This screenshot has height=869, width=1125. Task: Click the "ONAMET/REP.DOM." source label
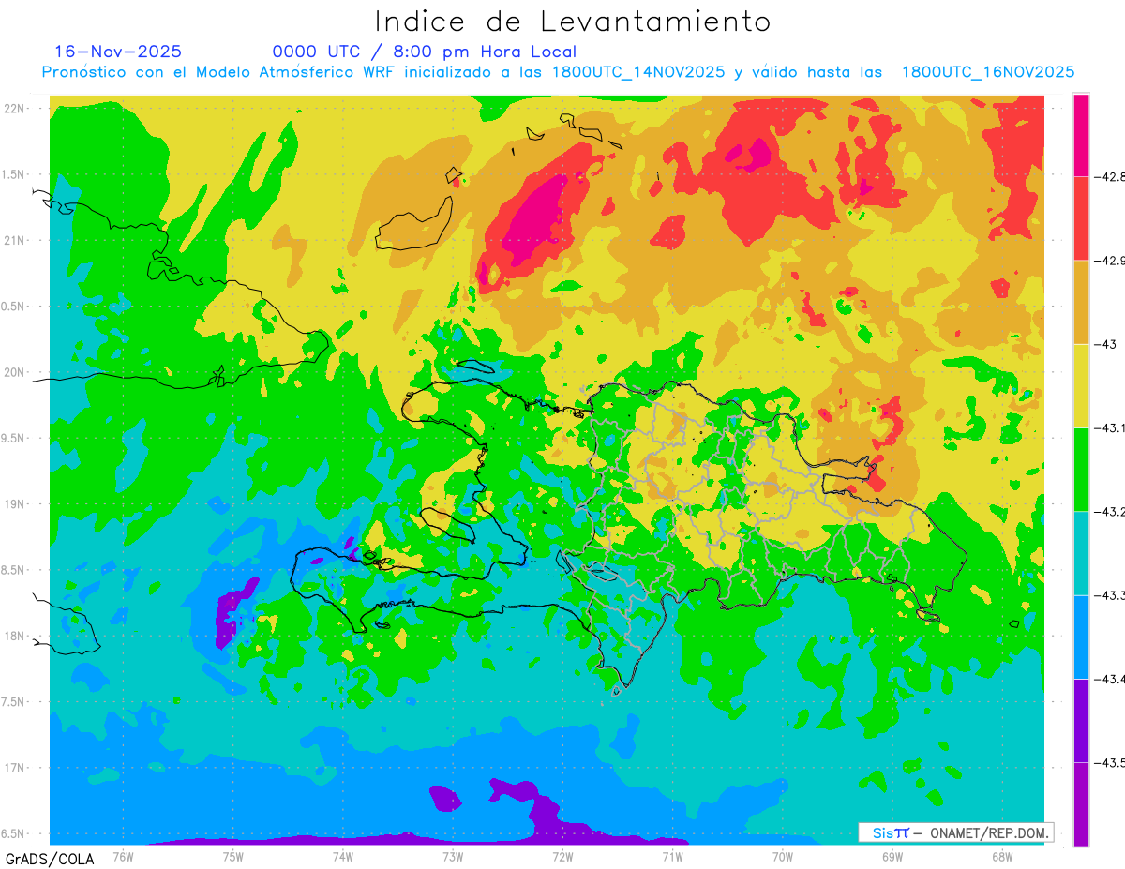[x=987, y=832]
